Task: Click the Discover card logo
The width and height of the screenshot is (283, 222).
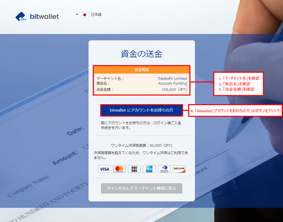Action: 179,169
